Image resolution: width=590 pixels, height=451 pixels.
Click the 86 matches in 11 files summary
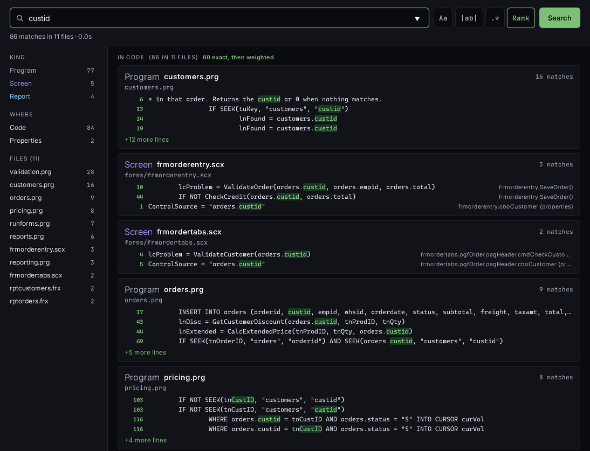(x=51, y=37)
